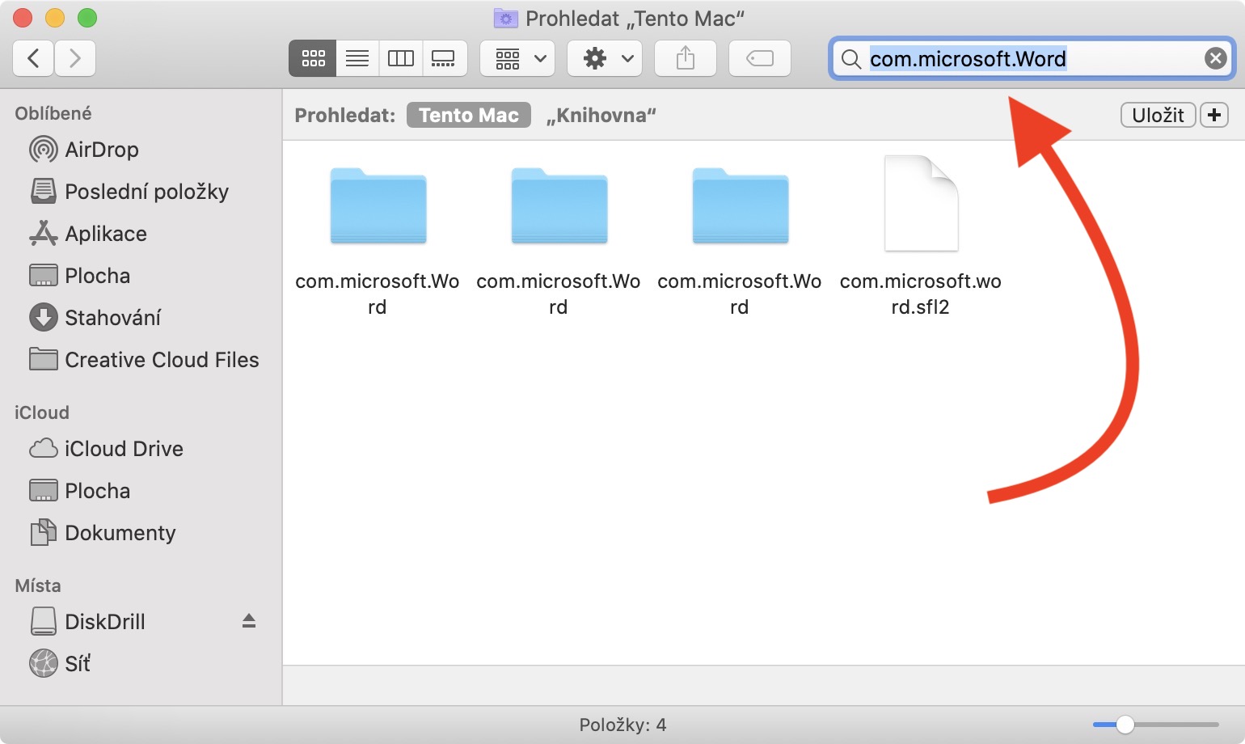Select the third com.microsoft.Word folder icon
The width and height of the screenshot is (1245, 744).
coord(740,205)
